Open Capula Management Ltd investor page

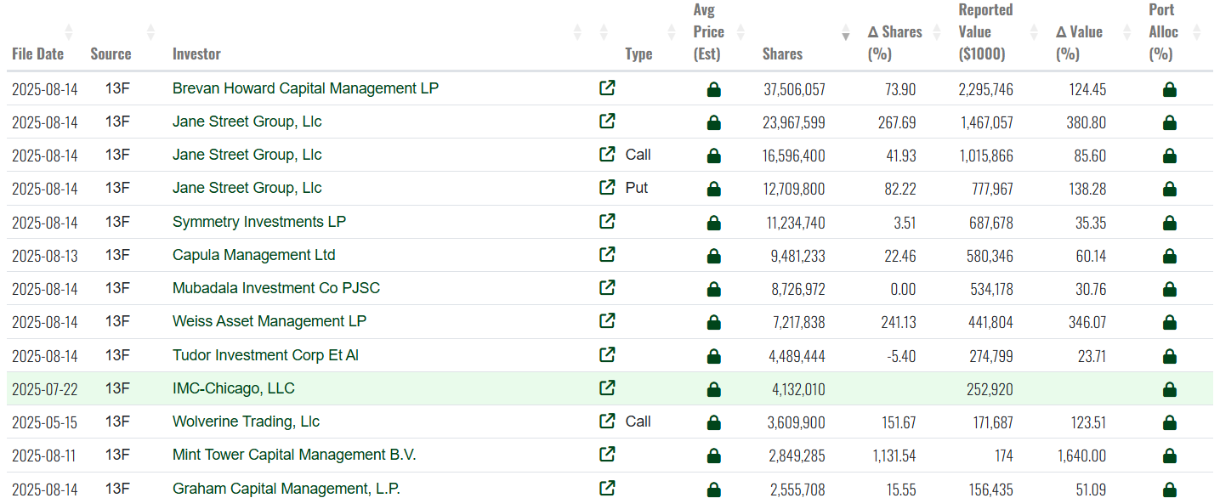pyautogui.click(x=253, y=254)
